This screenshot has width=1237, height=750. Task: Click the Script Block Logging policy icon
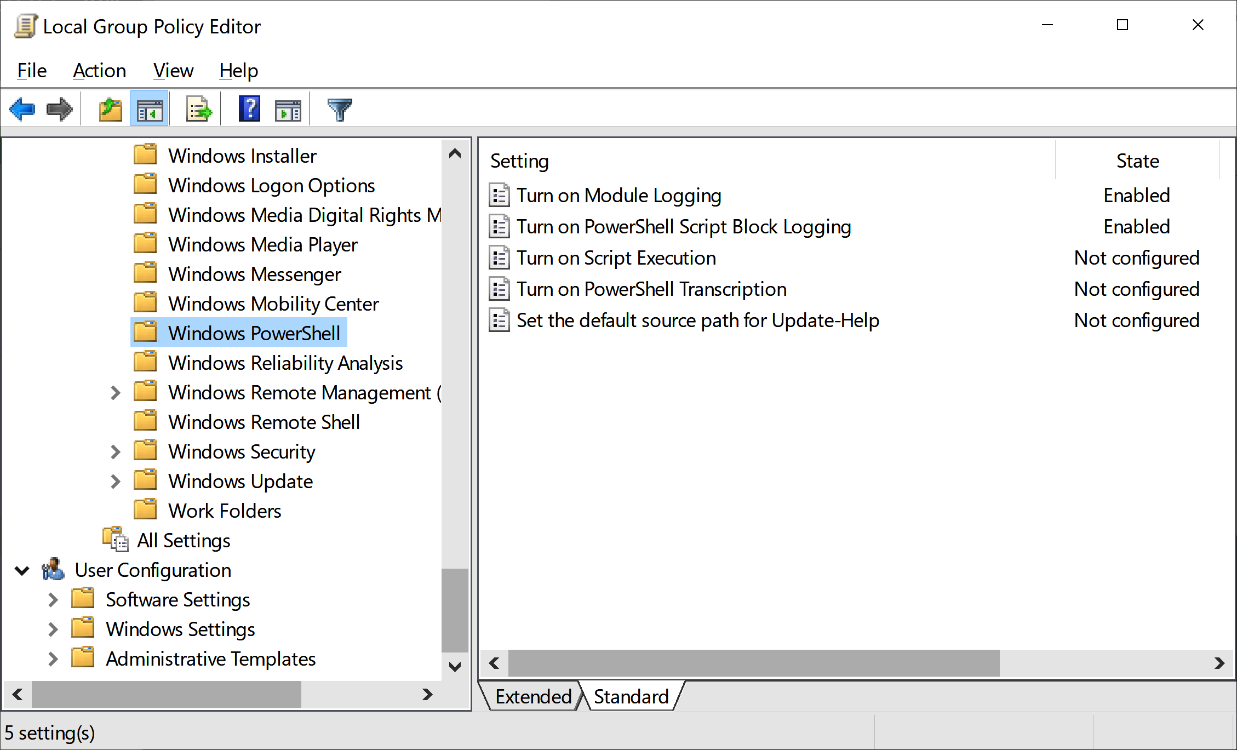[499, 227]
